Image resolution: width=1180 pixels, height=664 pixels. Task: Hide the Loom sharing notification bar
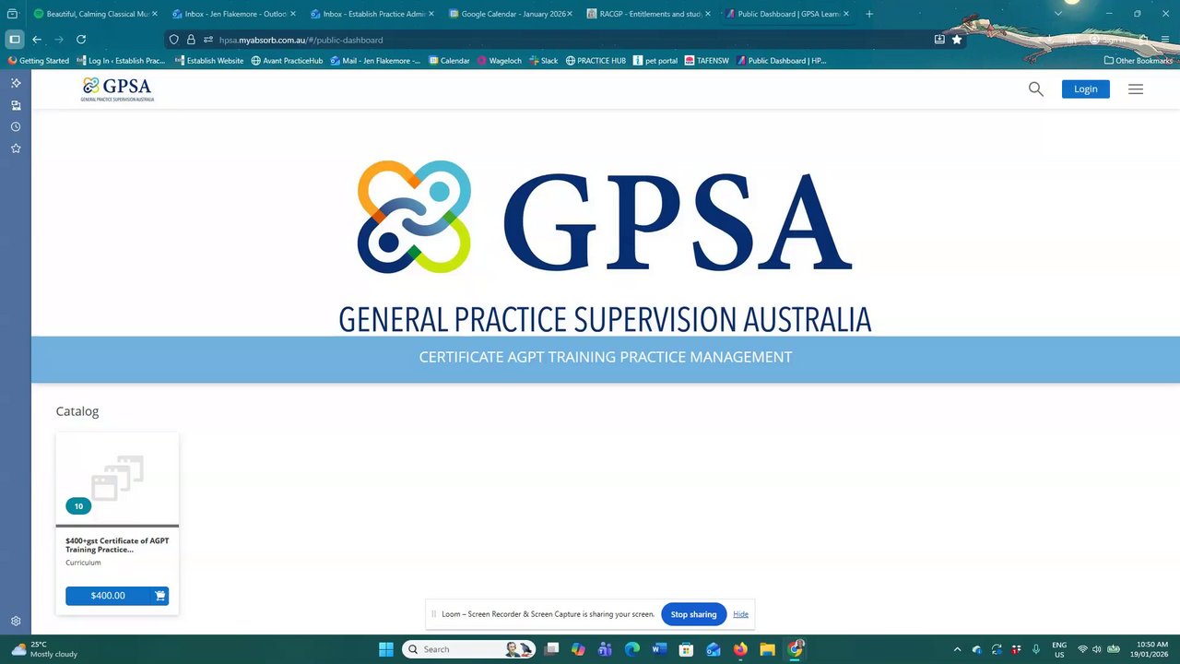point(740,614)
